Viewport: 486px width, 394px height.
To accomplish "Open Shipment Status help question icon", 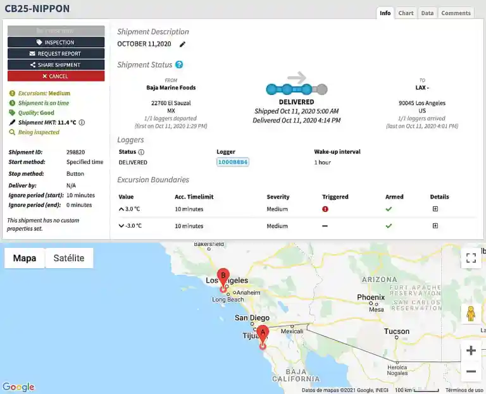I will [179, 65].
